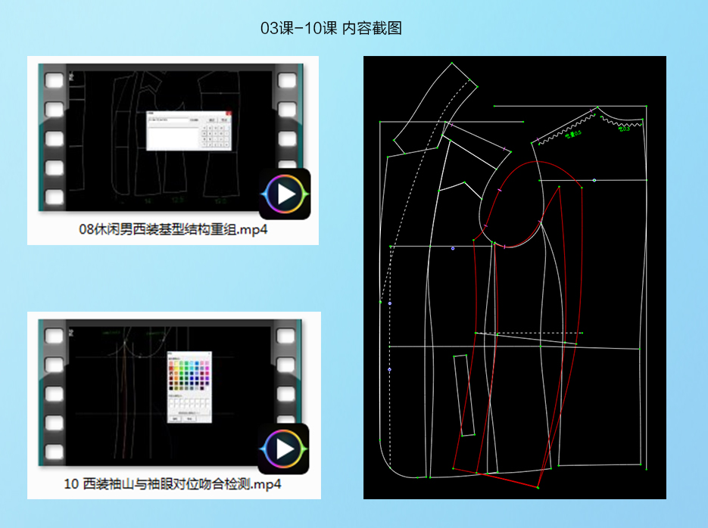Click the play icon on the 08 video thumbnail

pyautogui.click(x=285, y=195)
